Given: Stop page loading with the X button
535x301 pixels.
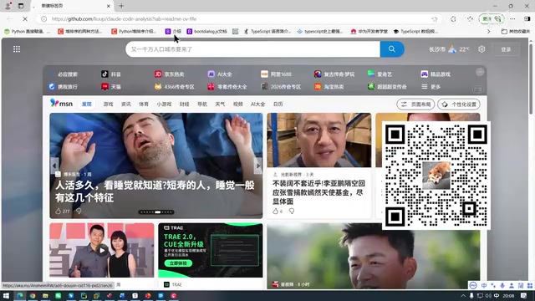Looking at the screenshot, I should tap(25, 18).
